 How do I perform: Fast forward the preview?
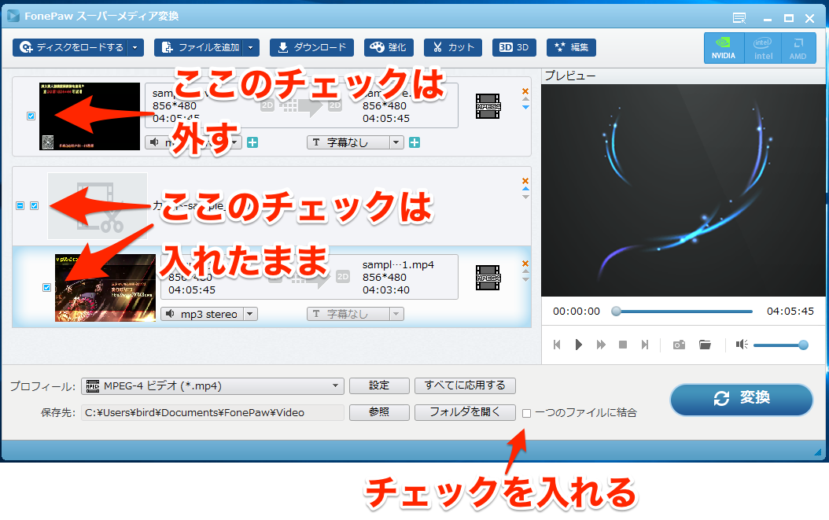601,345
